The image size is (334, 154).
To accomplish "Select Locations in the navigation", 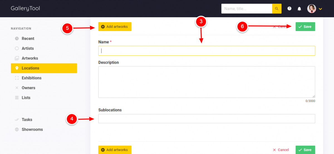I will 44,68.
